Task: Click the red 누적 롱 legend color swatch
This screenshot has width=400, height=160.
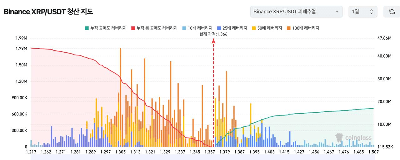Action: pos(133,28)
